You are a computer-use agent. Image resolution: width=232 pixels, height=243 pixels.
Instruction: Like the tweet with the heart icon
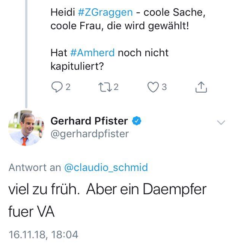(153, 87)
